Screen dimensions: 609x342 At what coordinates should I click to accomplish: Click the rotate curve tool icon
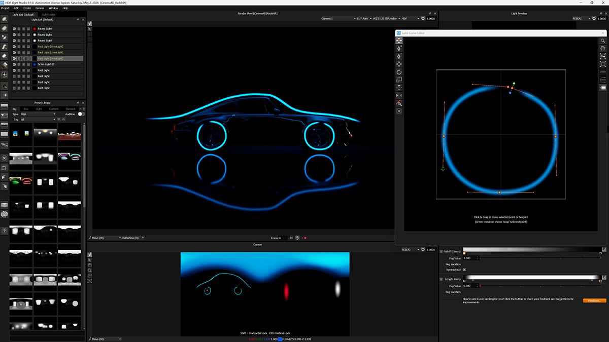pyautogui.click(x=399, y=72)
